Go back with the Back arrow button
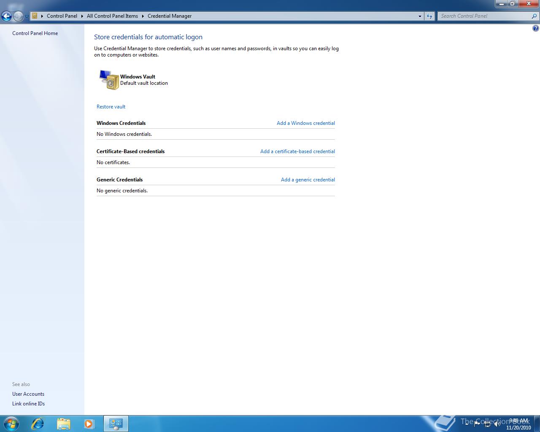The height and width of the screenshot is (432, 540). tap(6, 16)
